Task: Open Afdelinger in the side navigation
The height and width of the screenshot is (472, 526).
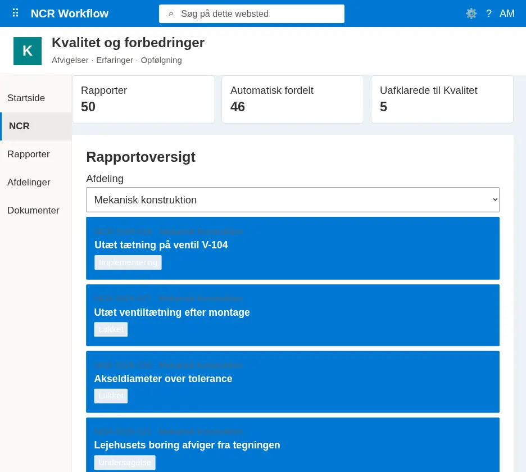Action: click(36, 183)
